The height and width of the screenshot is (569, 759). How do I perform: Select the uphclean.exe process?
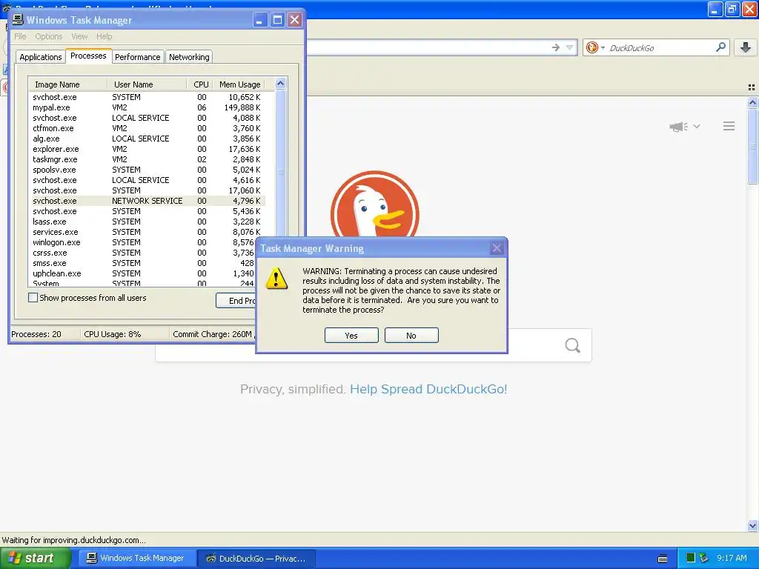point(143,273)
